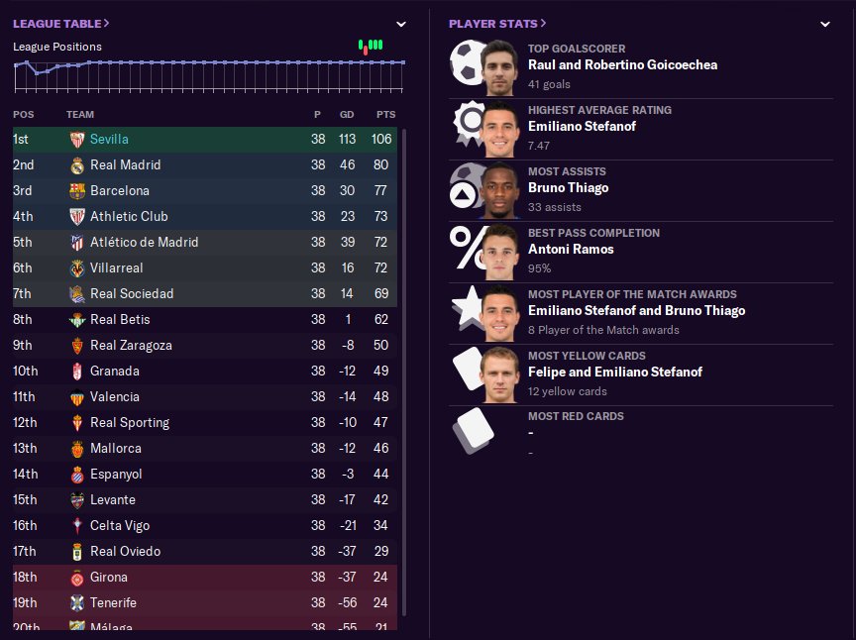The image size is (856, 640).
Task: Open the Player Stats header link
Action: (497, 23)
